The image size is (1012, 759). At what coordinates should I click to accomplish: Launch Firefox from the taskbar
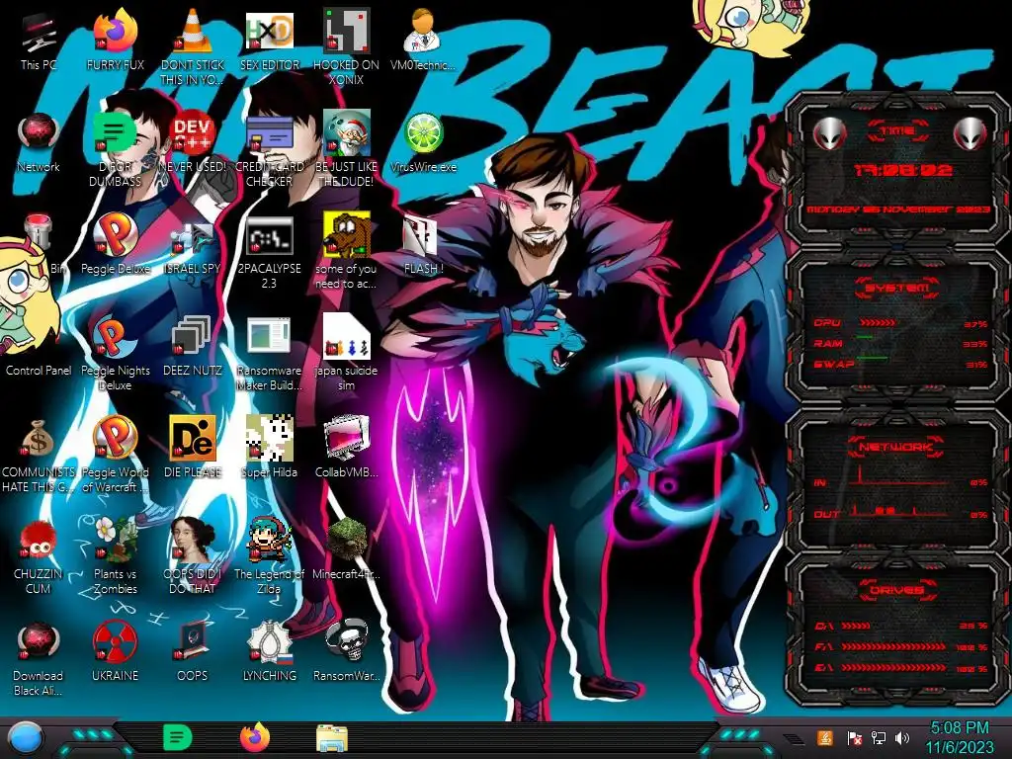click(255, 737)
